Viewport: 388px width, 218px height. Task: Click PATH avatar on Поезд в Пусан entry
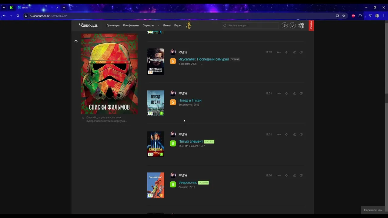point(173,93)
